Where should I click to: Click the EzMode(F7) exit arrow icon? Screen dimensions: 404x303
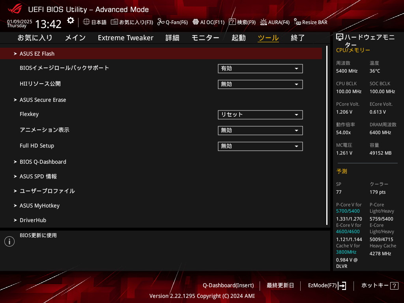click(342, 286)
